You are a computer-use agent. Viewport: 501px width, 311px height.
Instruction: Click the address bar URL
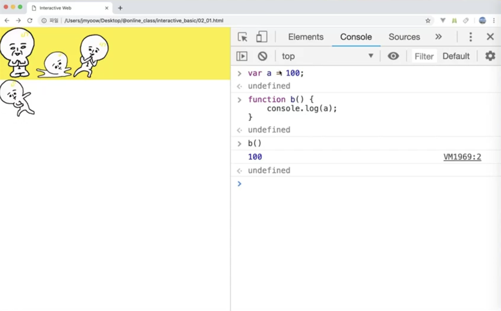click(144, 20)
